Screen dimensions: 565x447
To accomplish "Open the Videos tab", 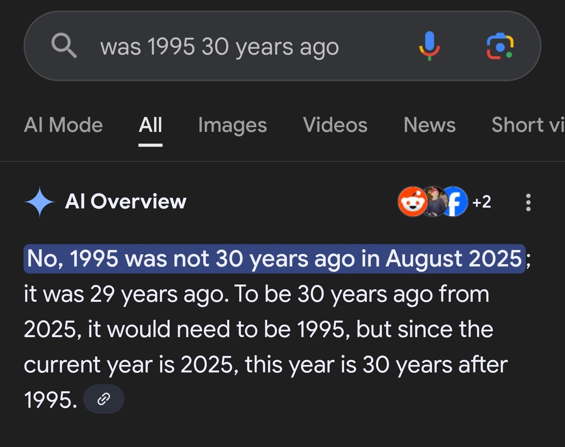I will click(335, 125).
